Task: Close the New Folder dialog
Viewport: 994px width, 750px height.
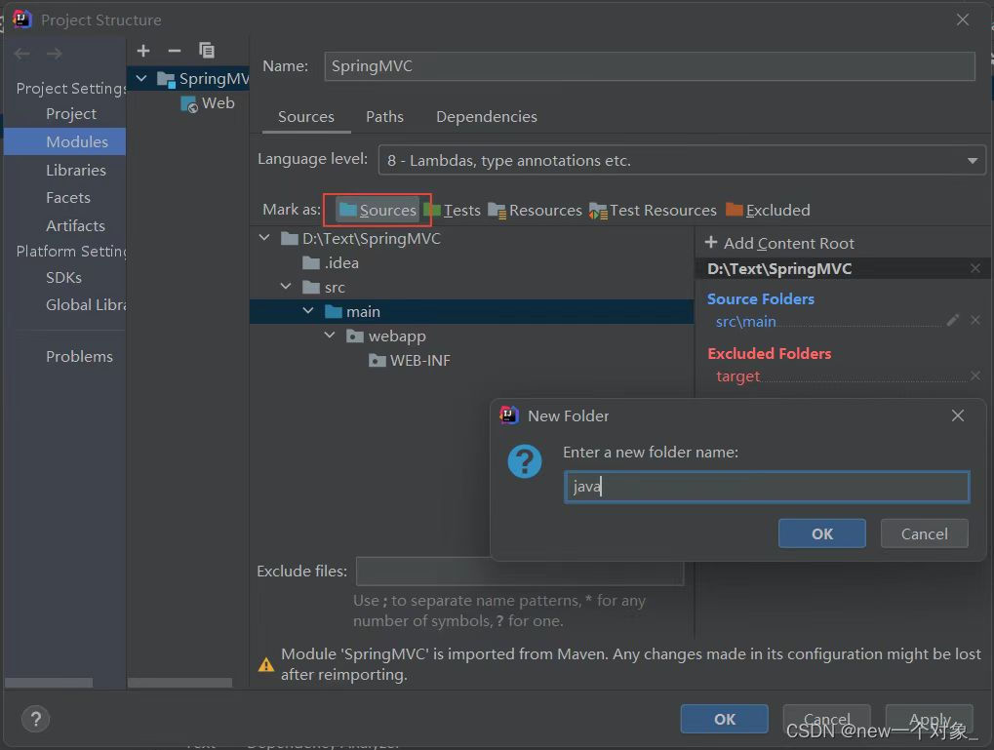Action: (957, 415)
